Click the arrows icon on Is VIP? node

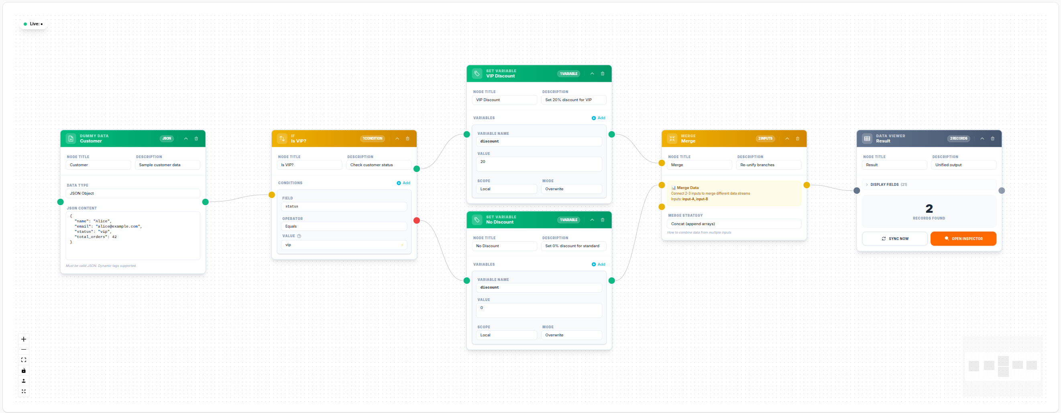tap(282, 138)
